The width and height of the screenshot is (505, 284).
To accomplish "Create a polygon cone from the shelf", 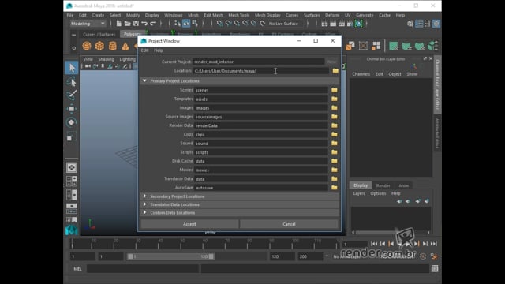I will [x=125, y=47].
